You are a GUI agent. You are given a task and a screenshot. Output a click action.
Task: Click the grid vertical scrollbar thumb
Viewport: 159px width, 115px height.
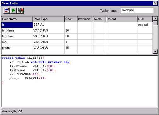155,23
